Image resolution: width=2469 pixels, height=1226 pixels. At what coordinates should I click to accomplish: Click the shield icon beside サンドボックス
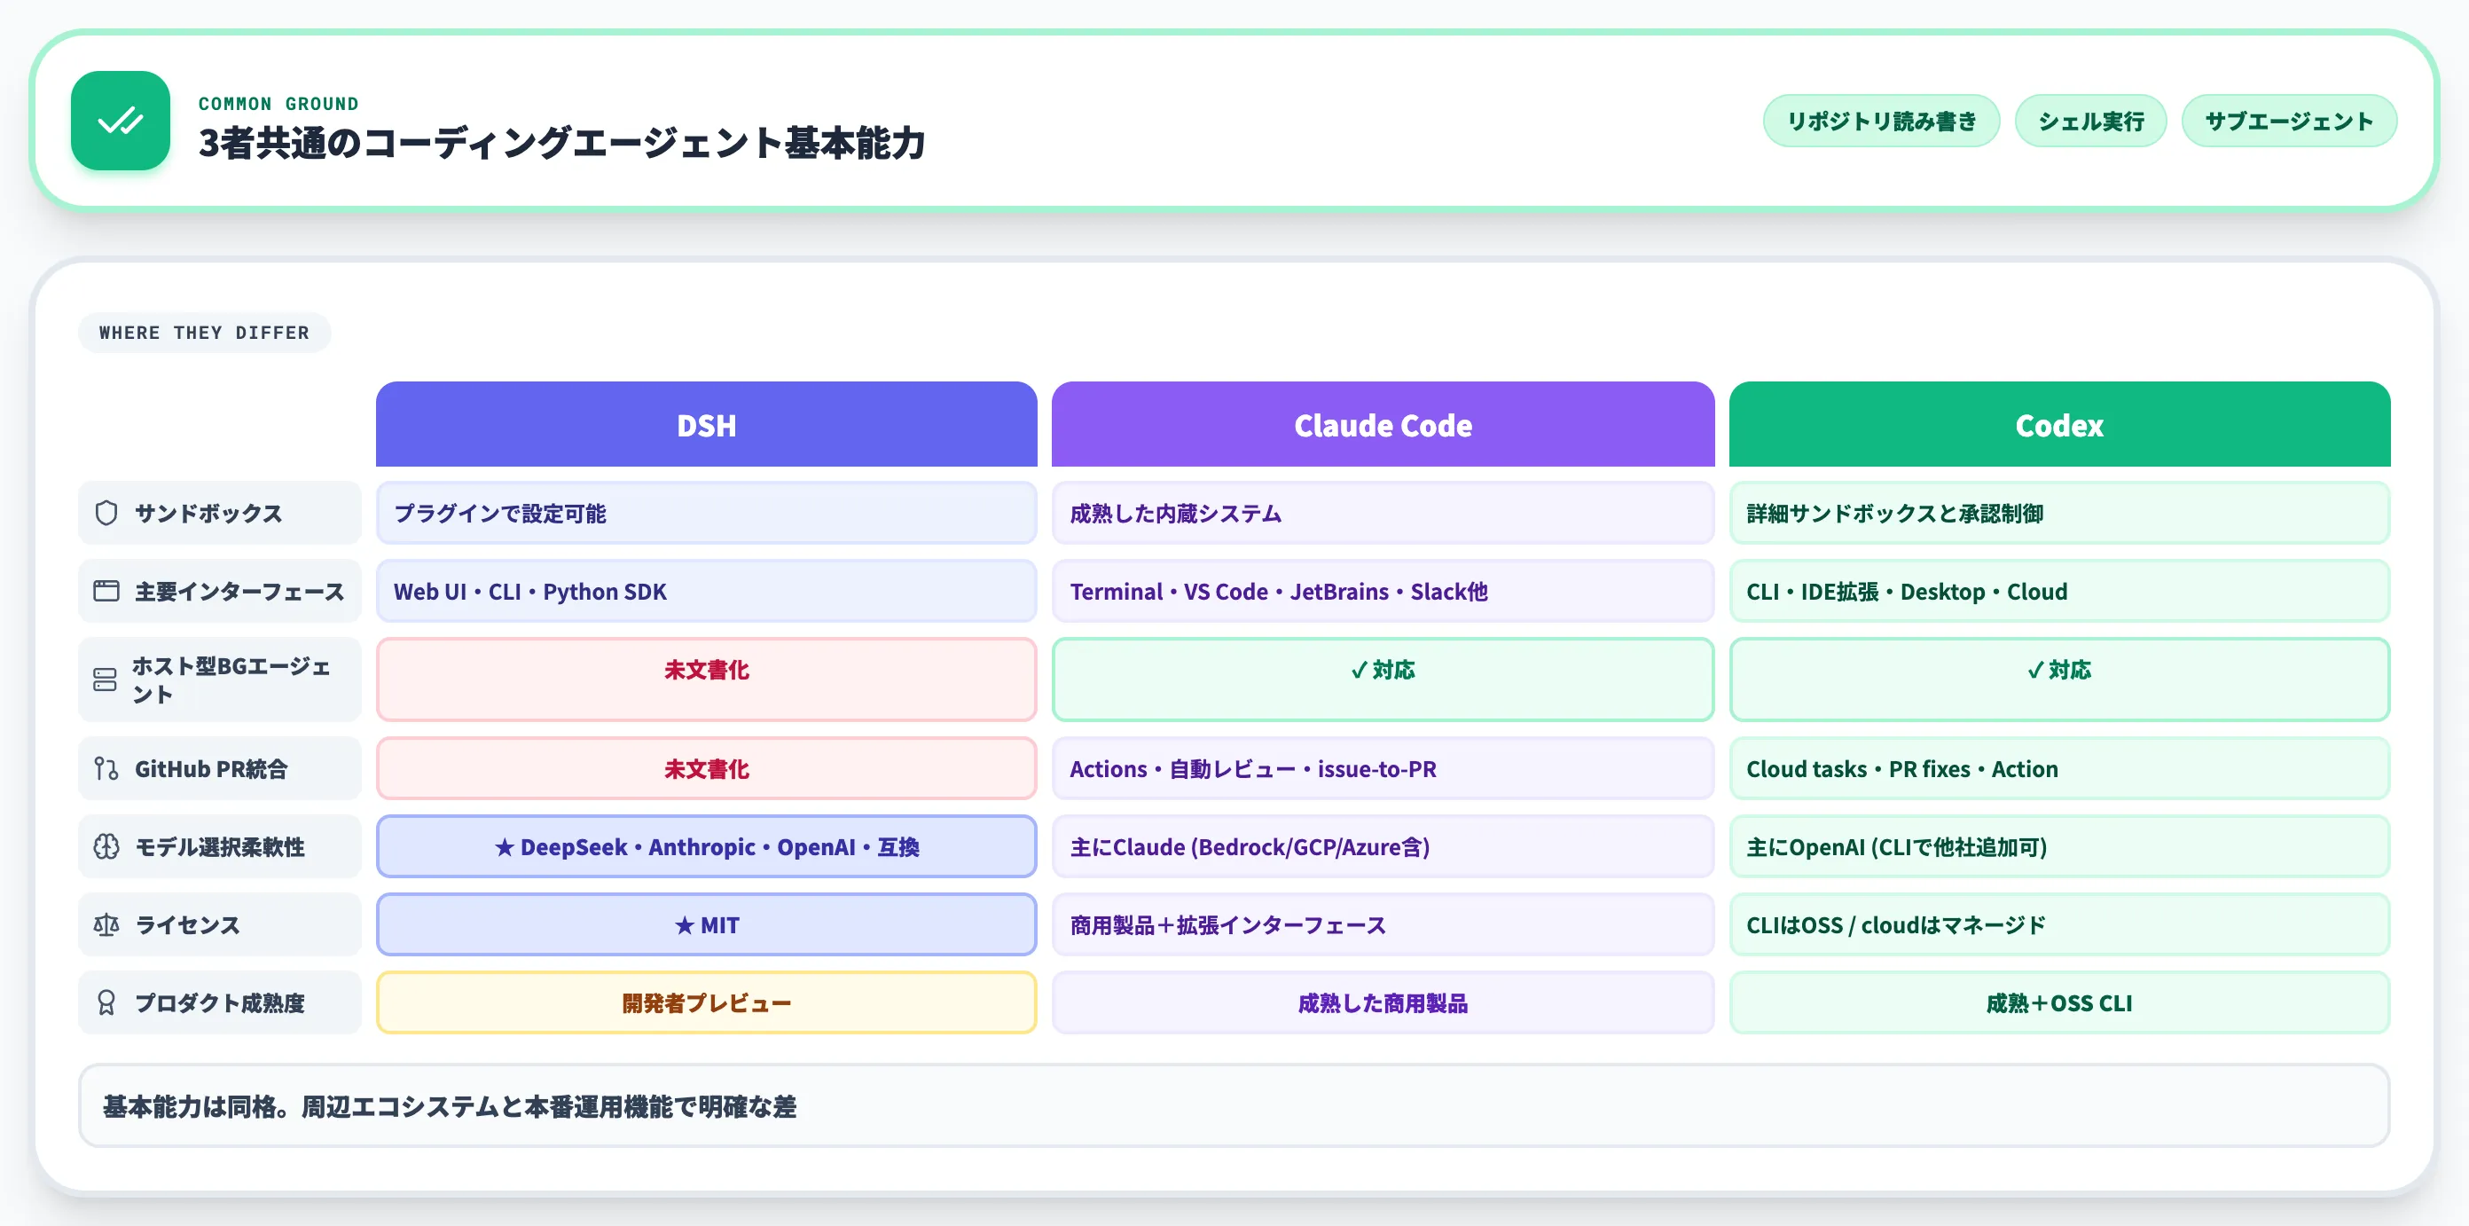(106, 513)
